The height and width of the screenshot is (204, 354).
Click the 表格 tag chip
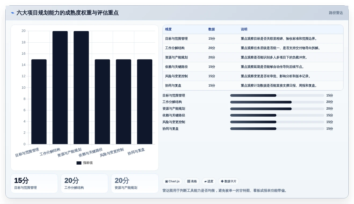click(192, 181)
